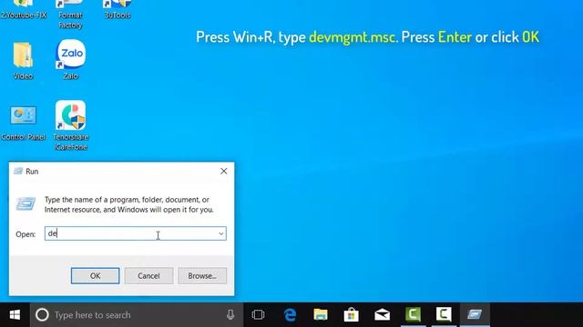Open File Explorer from the taskbar
Screen dimensions: 583x327
point(321,315)
